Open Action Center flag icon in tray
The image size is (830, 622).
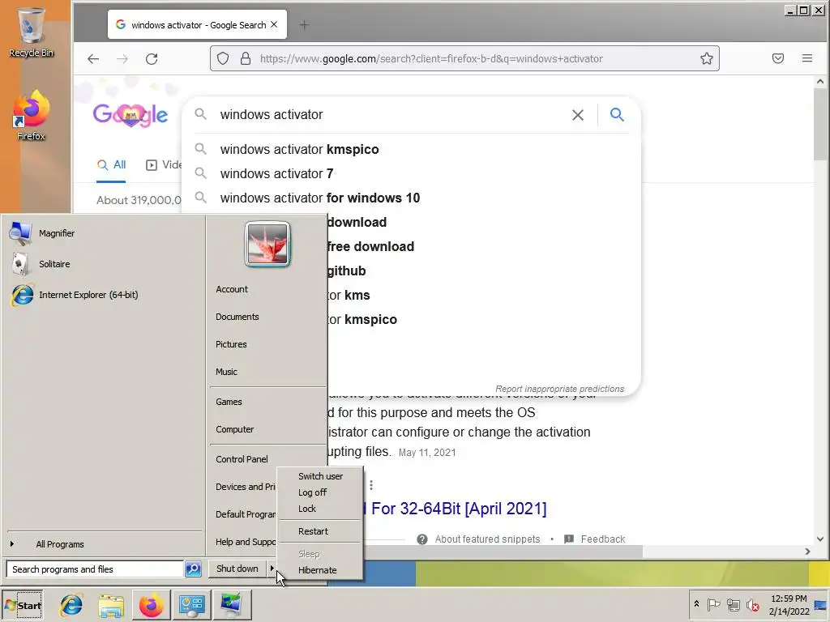pyautogui.click(x=713, y=604)
